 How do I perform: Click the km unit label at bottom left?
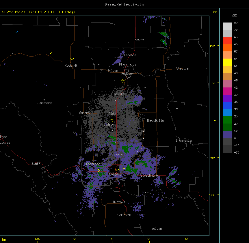pyautogui.click(x=4, y=240)
